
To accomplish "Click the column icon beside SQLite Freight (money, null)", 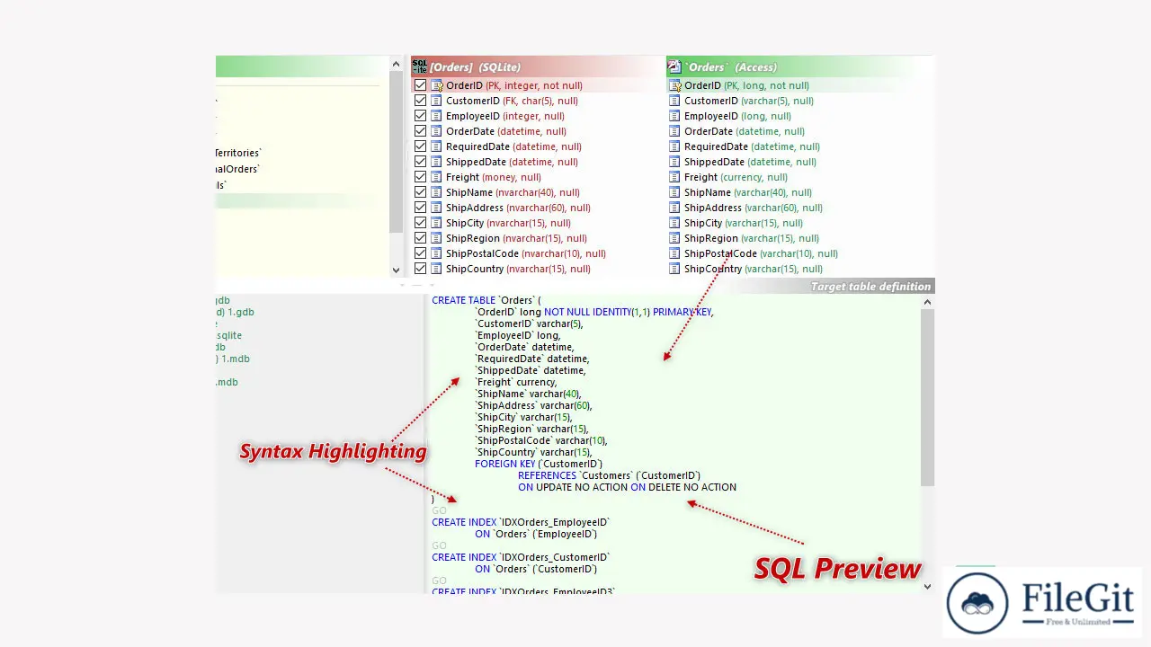I will pos(437,177).
